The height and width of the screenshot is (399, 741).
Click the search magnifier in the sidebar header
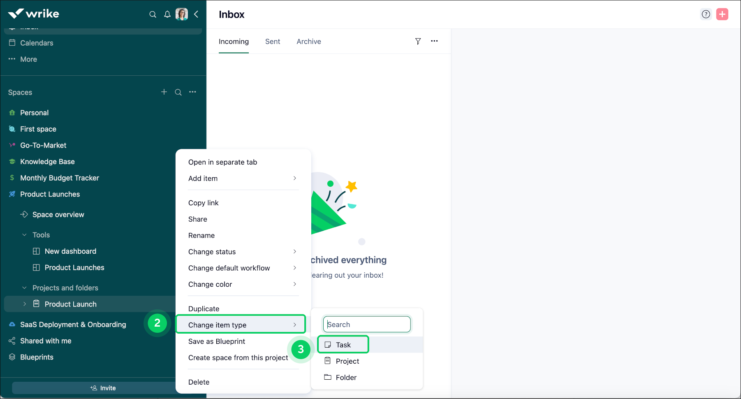(x=153, y=14)
